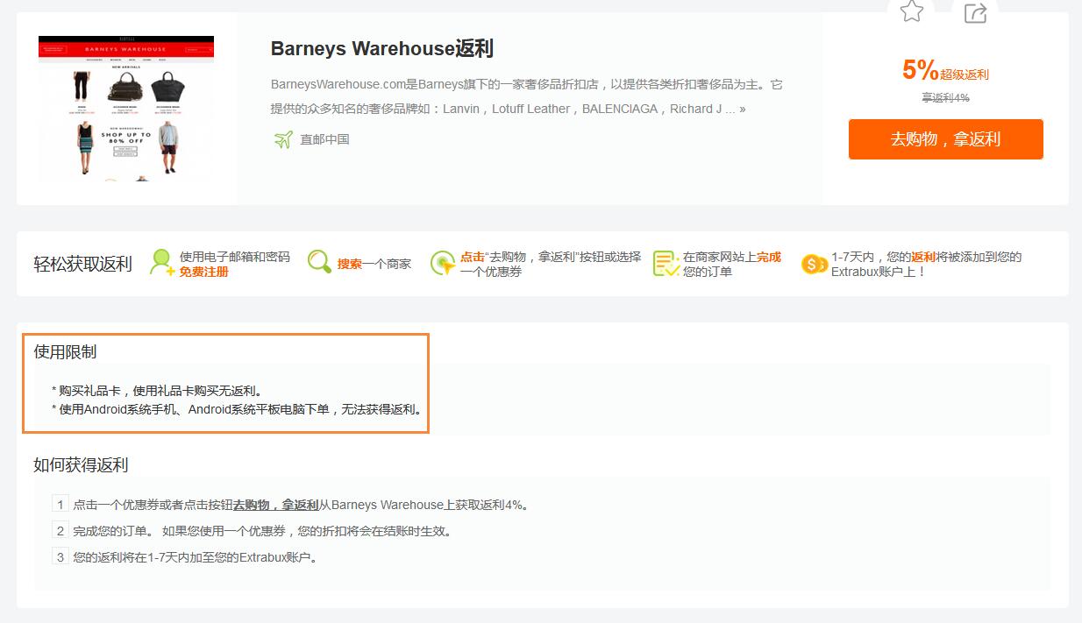
Task: Click step 1 about clicking a coupon
Action: coord(302,505)
